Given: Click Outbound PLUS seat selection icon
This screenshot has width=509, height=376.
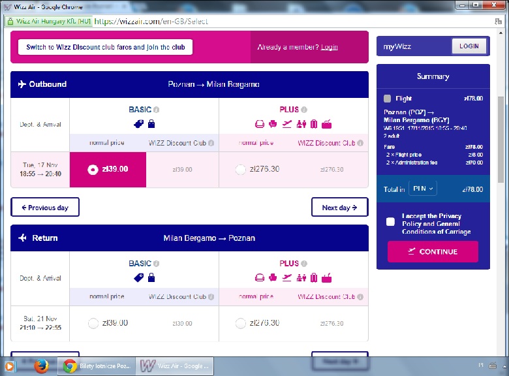Looking at the screenshot, I should coord(273,124).
